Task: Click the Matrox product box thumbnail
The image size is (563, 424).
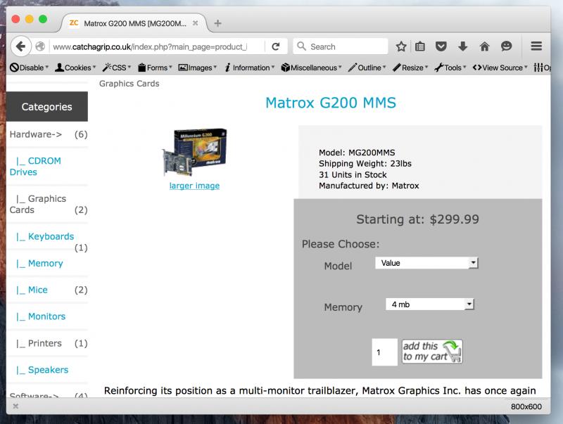Action: point(194,153)
